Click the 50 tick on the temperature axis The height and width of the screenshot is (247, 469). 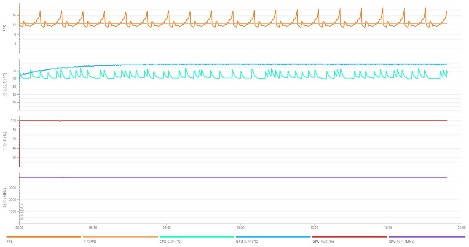tap(15, 71)
